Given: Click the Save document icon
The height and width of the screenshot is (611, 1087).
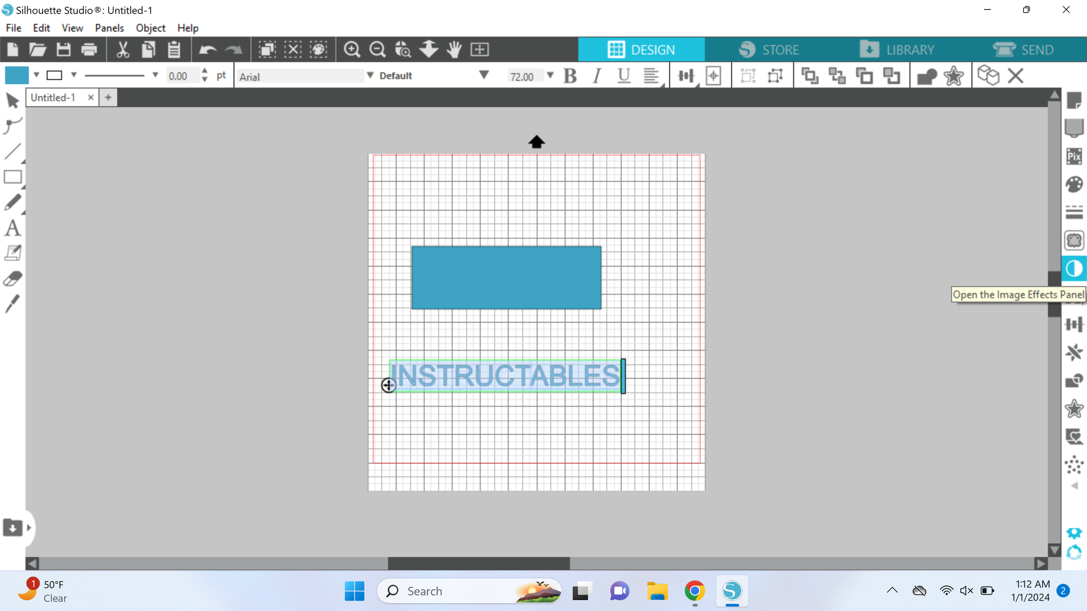Looking at the screenshot, I should pyautogui.click(x=63, y=49).
